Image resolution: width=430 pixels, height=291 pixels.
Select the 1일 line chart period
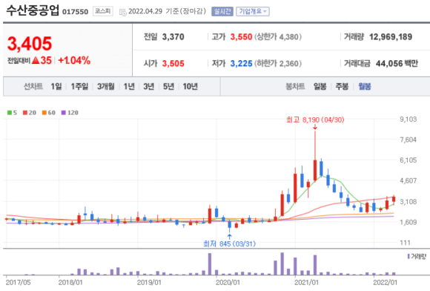tap(56, 86)
